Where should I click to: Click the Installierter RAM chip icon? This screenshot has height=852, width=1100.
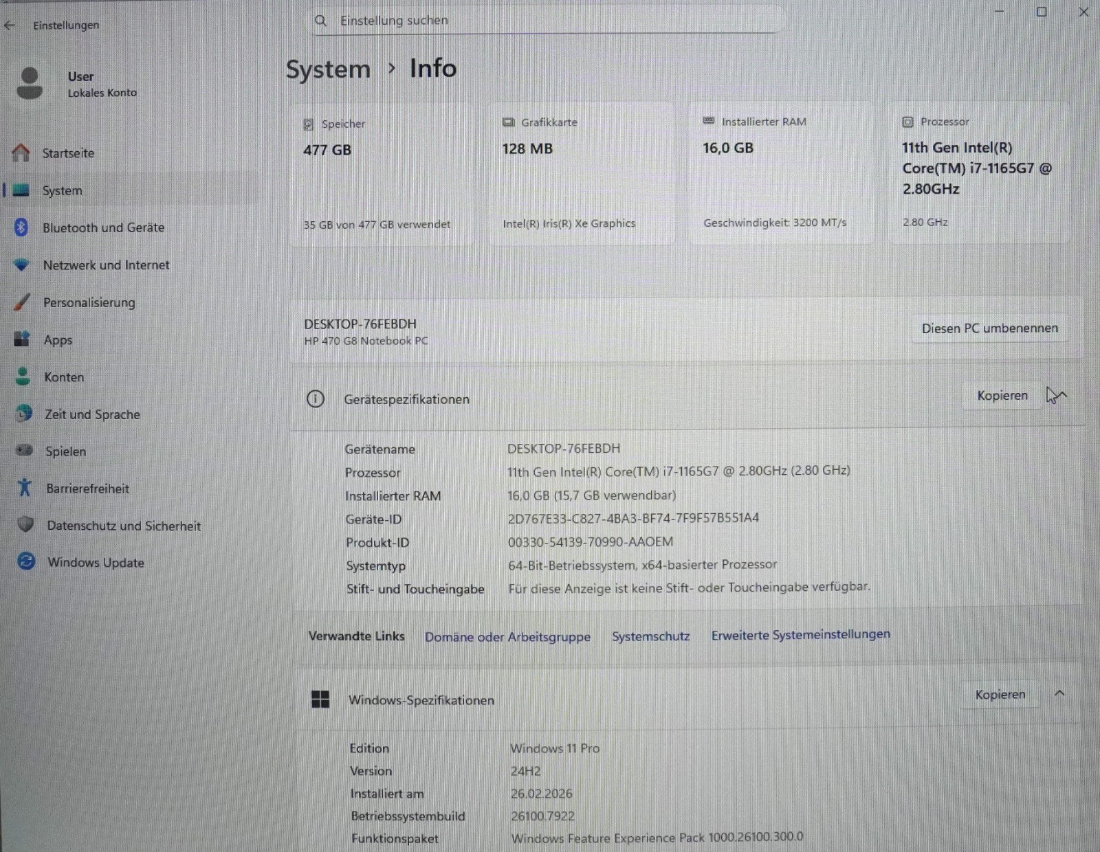(x=709, y=121)
